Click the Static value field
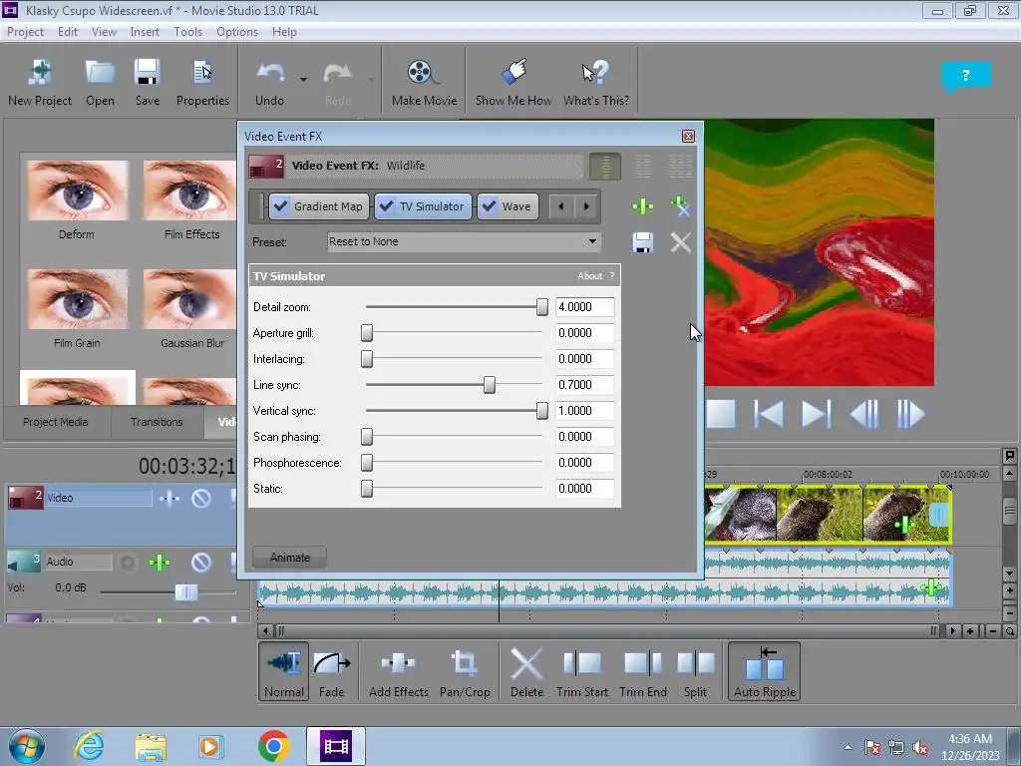The width and height of the screenshot is (1021, 766). coord(584,489)
